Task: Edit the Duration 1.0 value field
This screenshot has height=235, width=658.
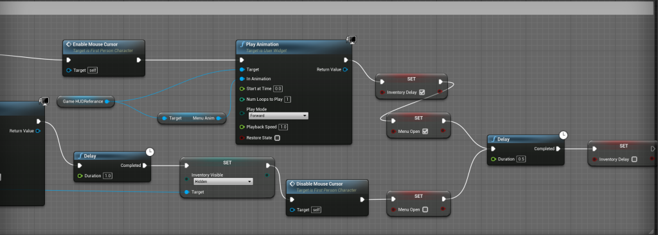Action: pyautogui.click(x=108, y=176)
